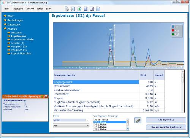Open the Datei menu
Screen dimensions: 190x138
(x=7, y=9)
